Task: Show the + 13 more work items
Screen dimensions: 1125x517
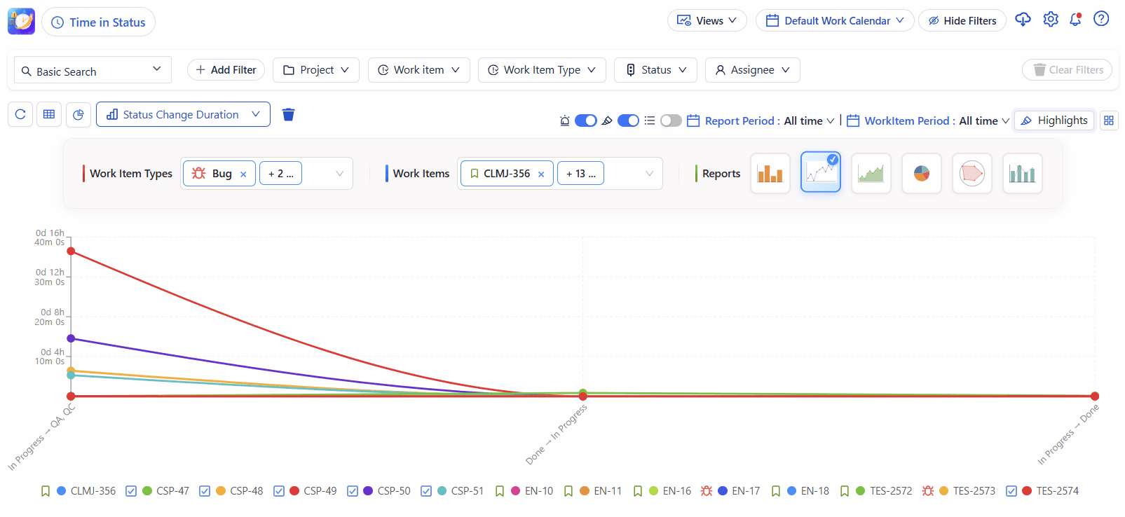Action: [x=580, y=174]
